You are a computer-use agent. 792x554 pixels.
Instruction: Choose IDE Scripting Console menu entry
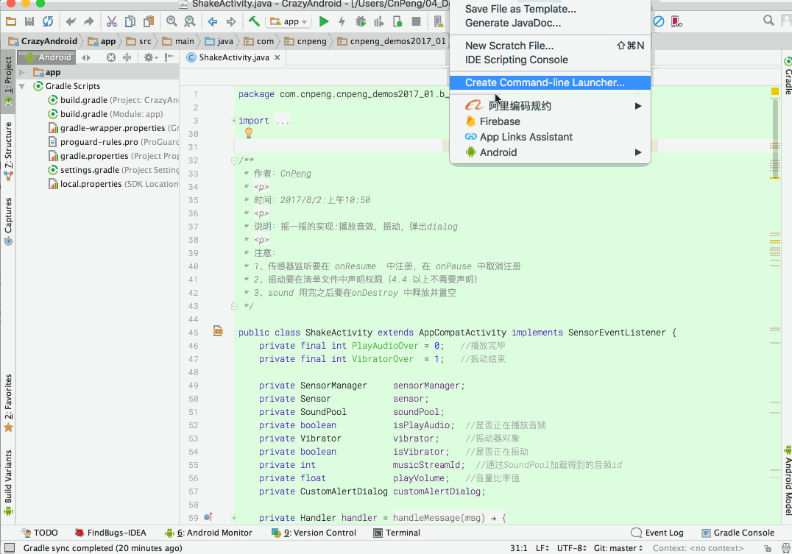point(550,60)
